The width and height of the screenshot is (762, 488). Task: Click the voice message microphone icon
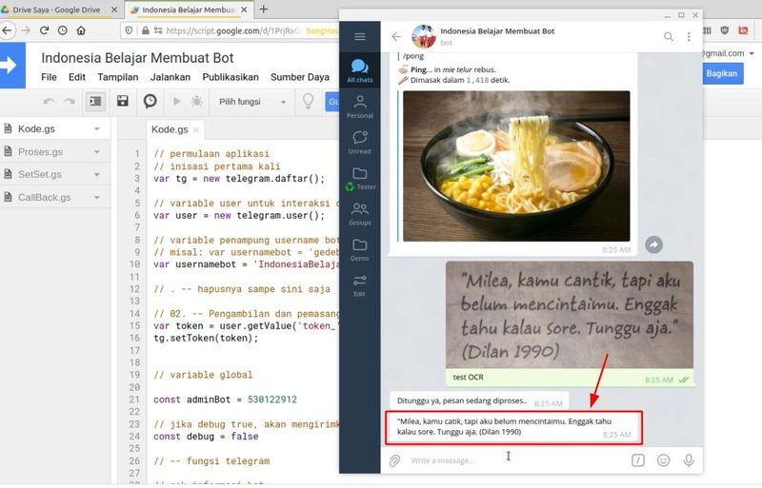689,460
